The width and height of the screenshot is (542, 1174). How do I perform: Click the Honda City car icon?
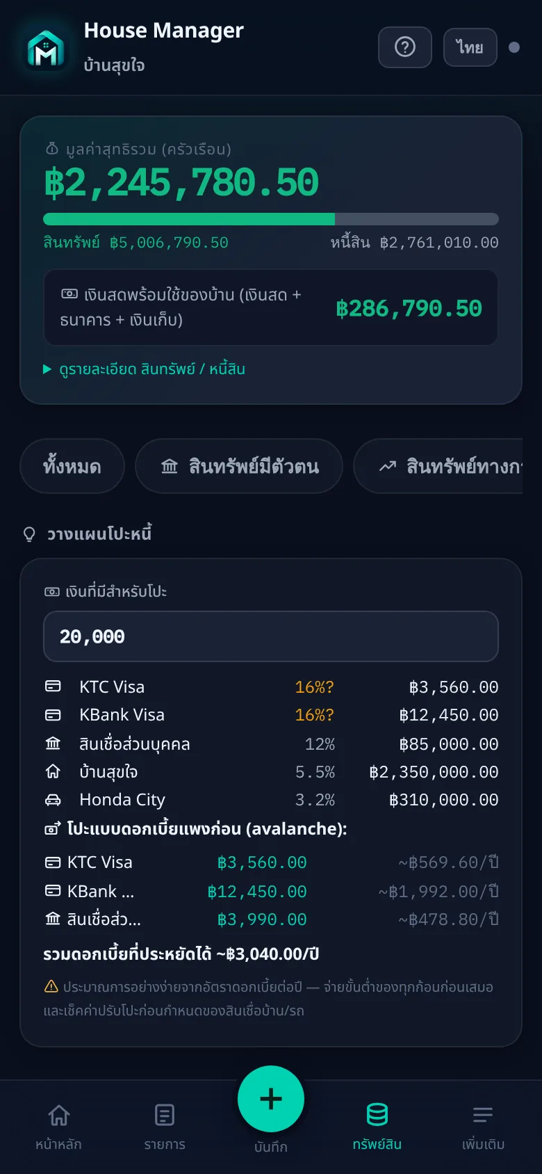(53, 800)
